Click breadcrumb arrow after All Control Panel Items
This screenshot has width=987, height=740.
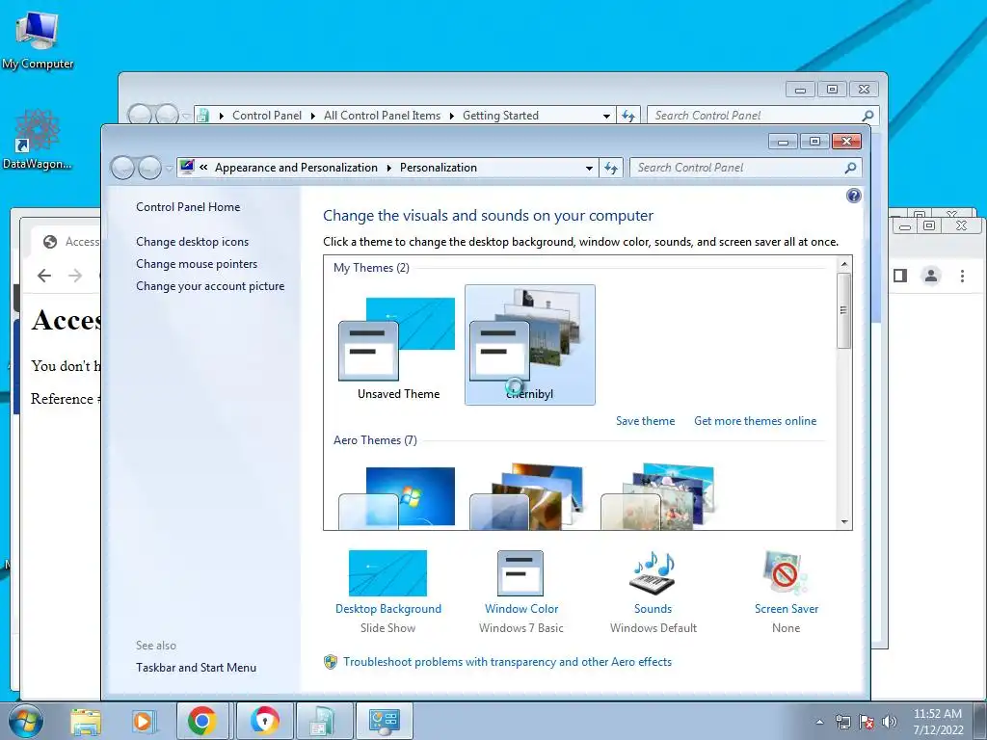coord(451,116)
